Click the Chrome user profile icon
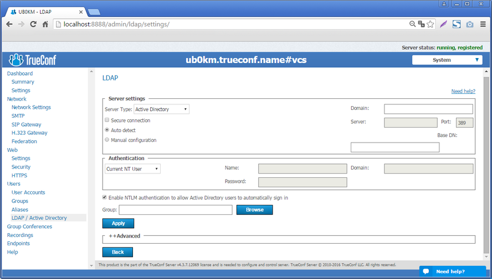The height and width of the screenshot is (279, 492). click(x=444, y=4)
